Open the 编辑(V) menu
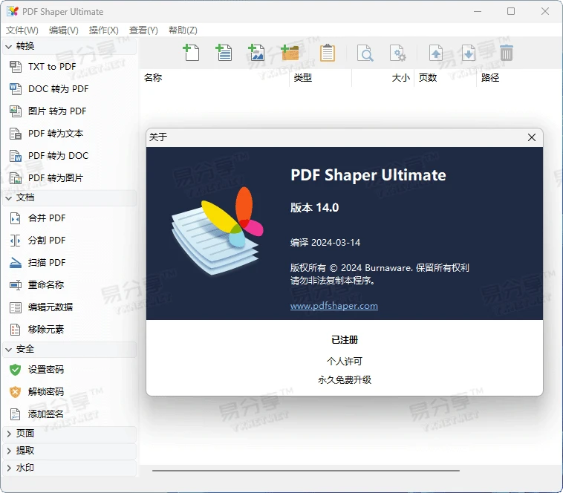563x493 pixels. point(64,30)
